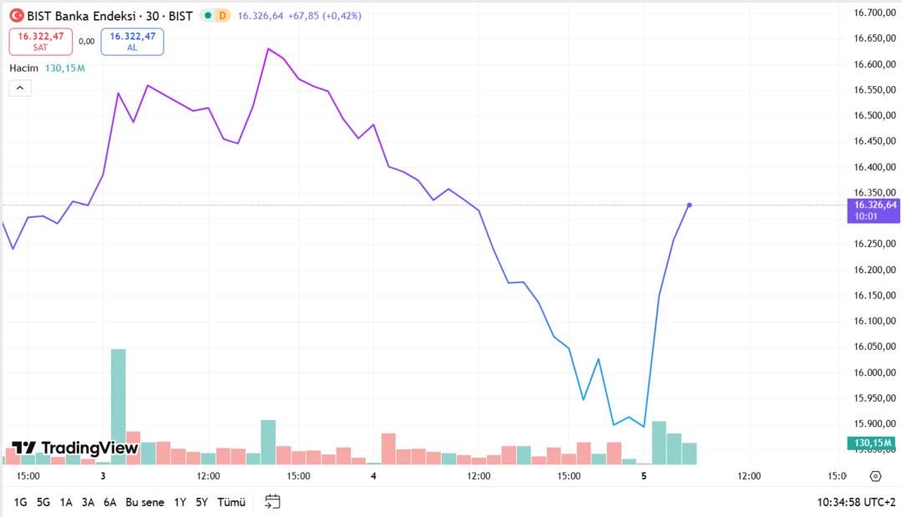Show the Tümü full range
The width and height of the screenshot is (902, 517).
231,502
